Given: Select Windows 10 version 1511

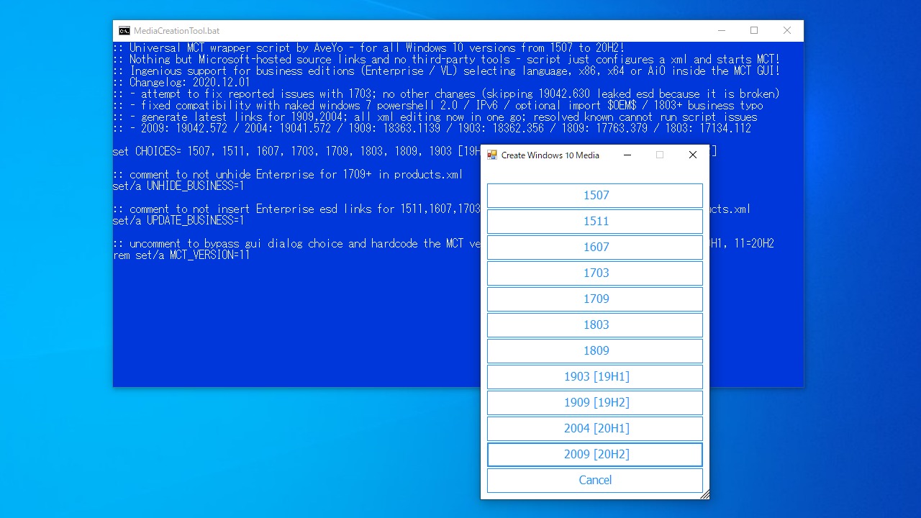Looking at the screenshot, I should (x=595, y=221).
